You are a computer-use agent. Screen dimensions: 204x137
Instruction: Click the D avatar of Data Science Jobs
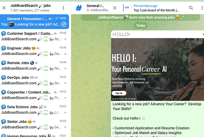(3, 107)
